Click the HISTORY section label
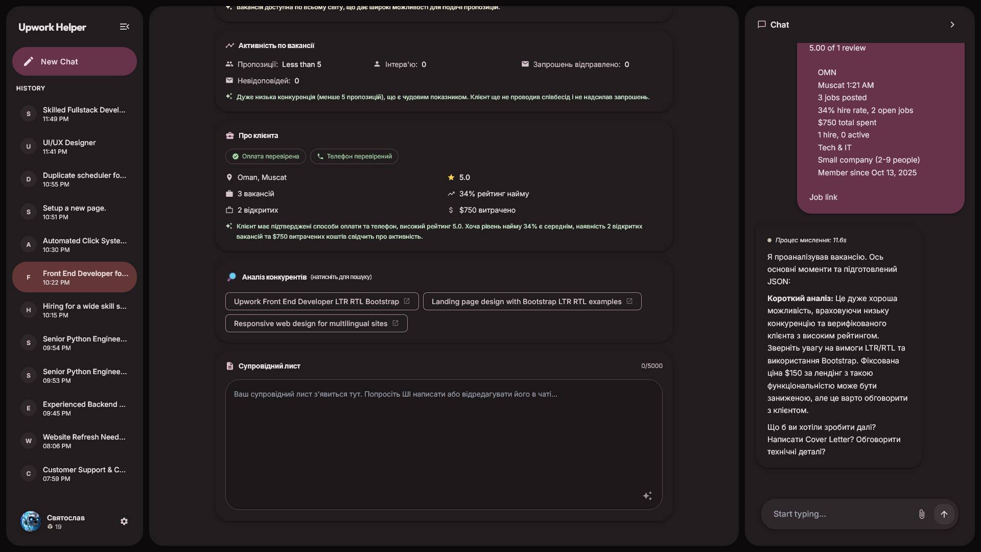 [x=31, y=88]
